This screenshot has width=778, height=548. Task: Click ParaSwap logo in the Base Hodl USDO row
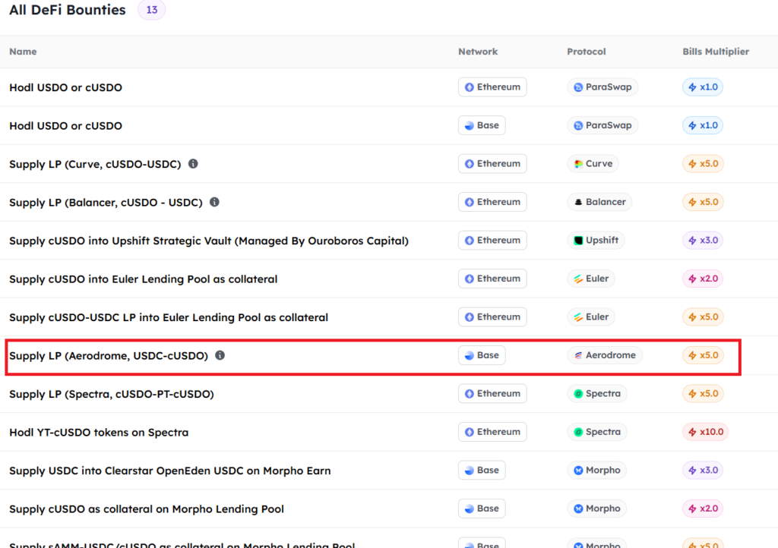coord(578,125)
